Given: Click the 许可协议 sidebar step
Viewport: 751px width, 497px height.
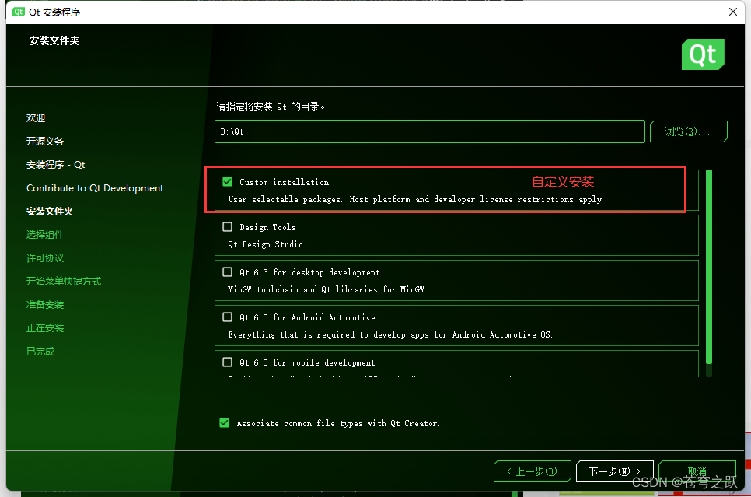Looking at the screenshot, I should [44, 258].
